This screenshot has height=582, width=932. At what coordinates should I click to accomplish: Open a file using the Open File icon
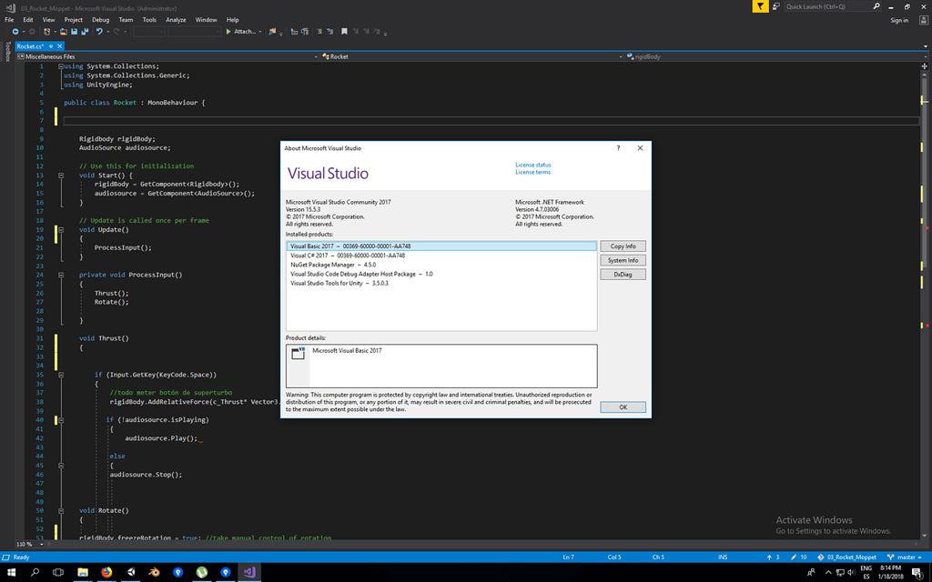(64, 33)
